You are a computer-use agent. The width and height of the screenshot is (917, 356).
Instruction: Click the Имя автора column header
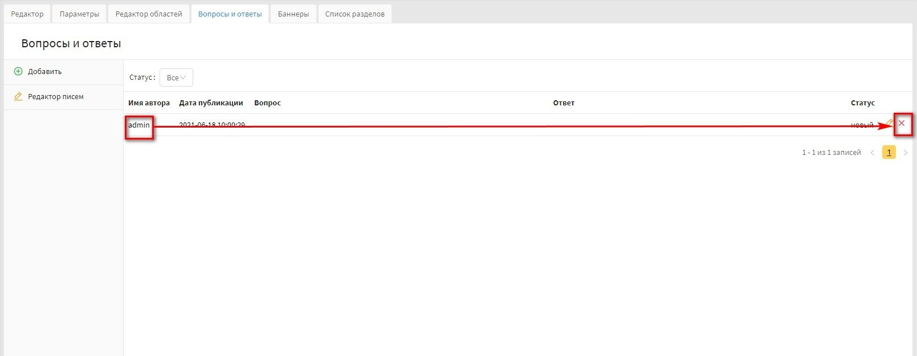point(149,103)
